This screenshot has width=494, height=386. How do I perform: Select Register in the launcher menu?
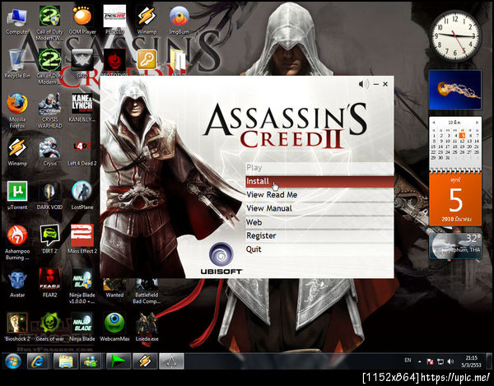click(319, 236)
